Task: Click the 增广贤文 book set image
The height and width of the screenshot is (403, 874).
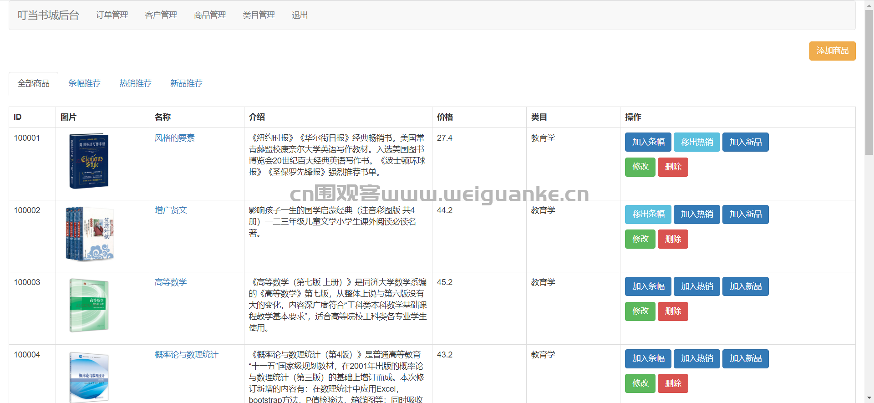Action: click(x=89, y=233)
